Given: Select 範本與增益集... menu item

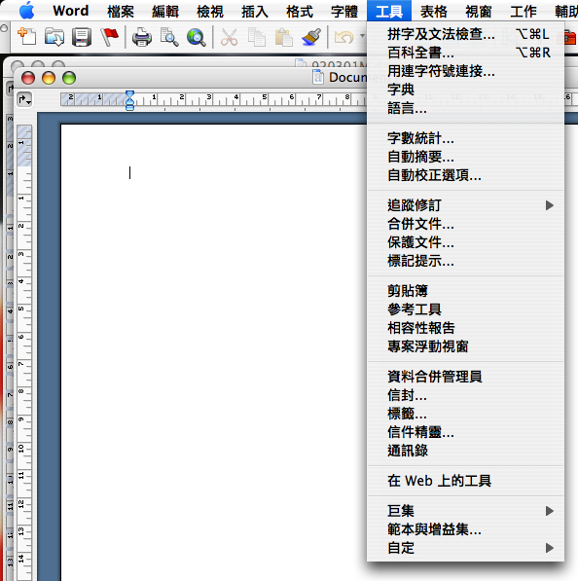Looking at the screenshot, I should [x=465, y=529].
